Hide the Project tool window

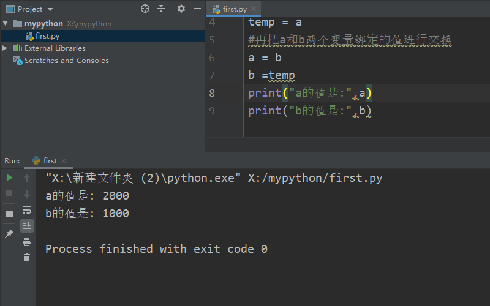(x=197, y=9)
